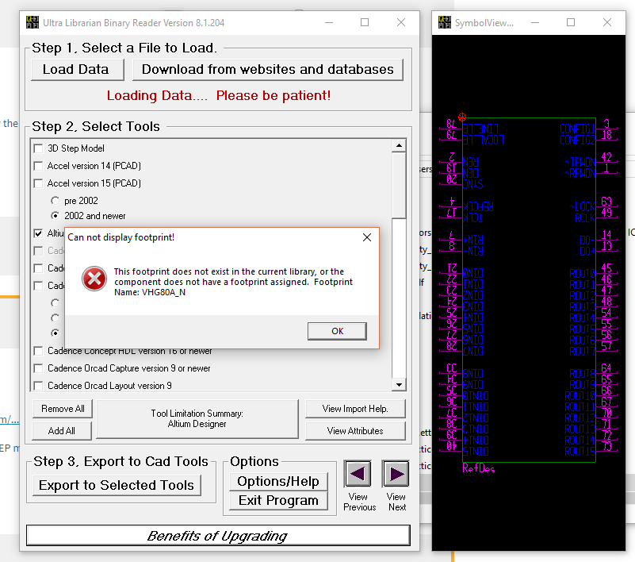
Task: Click the View Next arrow icon
Action: [396, 474]
